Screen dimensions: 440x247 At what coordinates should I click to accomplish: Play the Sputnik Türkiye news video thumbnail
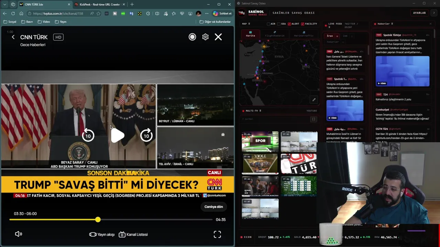pyautogui.click(x=402, y=71)
